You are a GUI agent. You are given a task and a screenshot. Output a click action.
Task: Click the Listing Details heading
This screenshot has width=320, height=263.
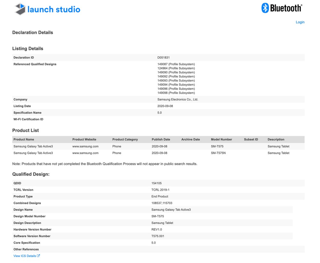tap(28, 49)
